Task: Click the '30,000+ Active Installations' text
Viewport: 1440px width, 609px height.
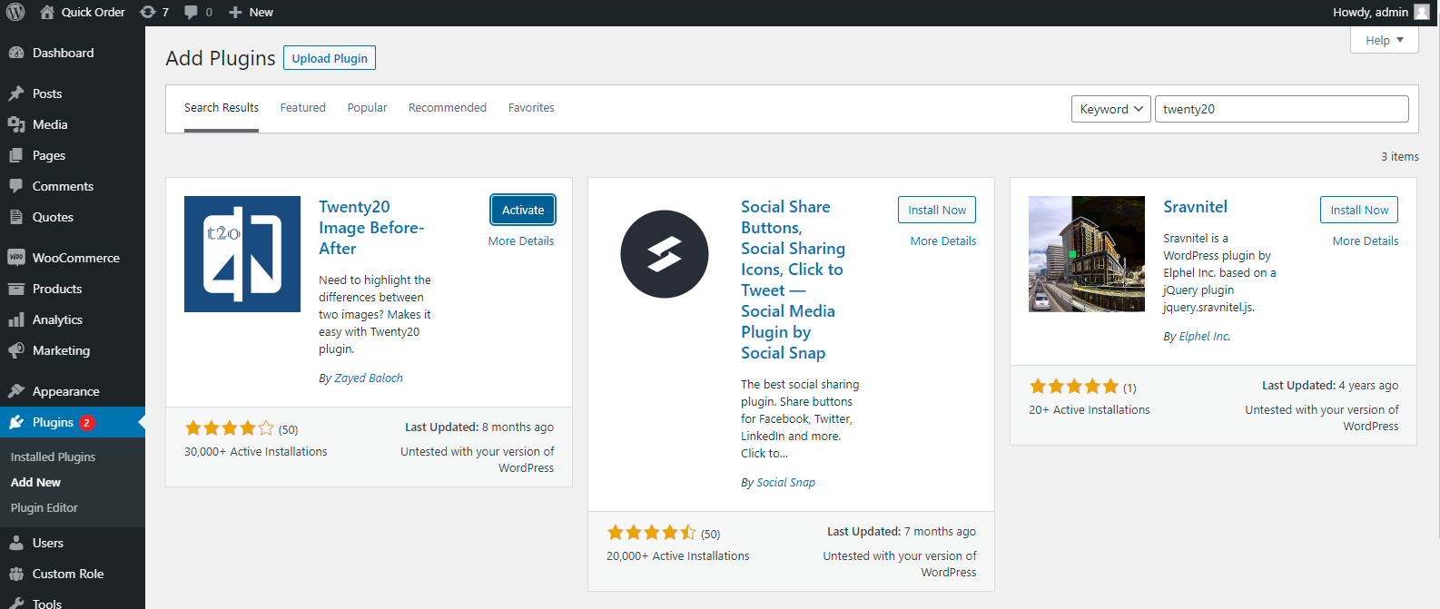Action: [256, 451]
